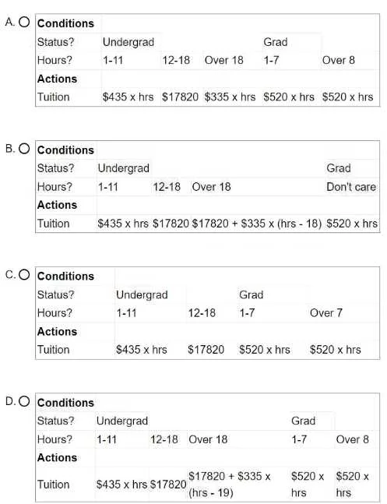
Task: Click the 'D.' option label
Action: tap(10, 401)
